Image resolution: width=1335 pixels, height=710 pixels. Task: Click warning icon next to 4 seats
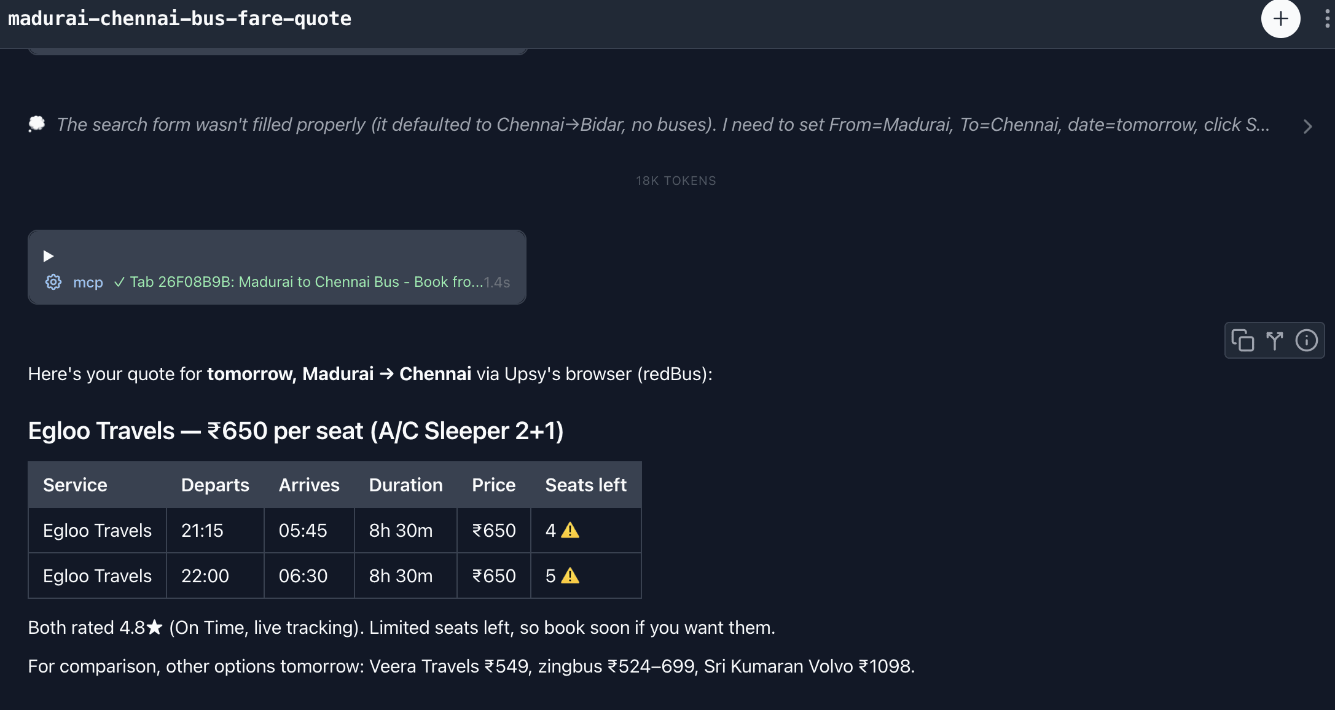[x=570, y=530]
